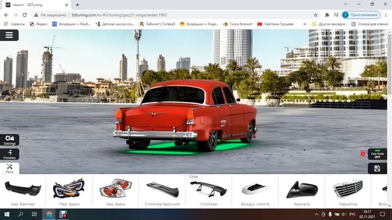Choose the front headlights part (Пер. фары)
Viewport: 392px width, 220px height.
click(69, 191)
